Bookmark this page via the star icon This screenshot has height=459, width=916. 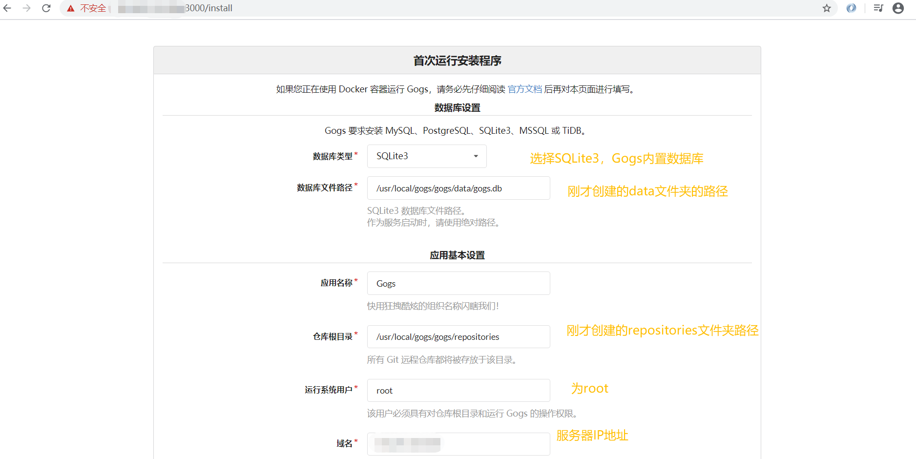coord(827,8)
